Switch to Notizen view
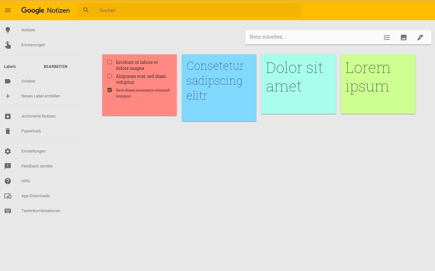The image size is (435, 271). click(28, 30)
